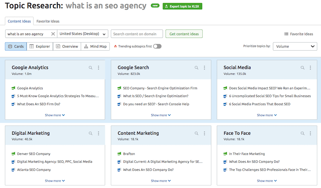Open headline Digital Current: A Digital Marketing Agency
321x188 pixels.
(163, 162)
